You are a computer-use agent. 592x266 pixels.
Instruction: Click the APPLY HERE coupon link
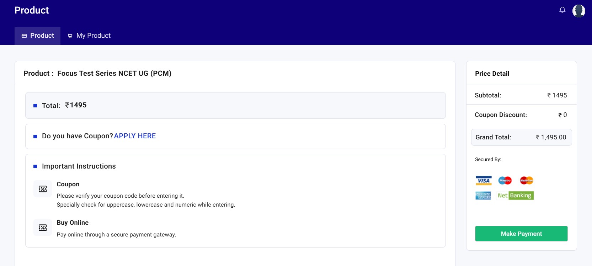click(135, 136)
